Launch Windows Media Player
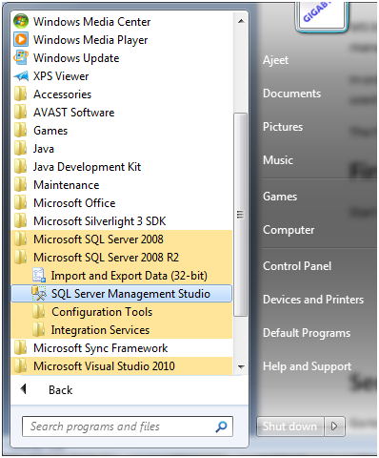Viewport: 379px width, 458px height. click(122, 39)
